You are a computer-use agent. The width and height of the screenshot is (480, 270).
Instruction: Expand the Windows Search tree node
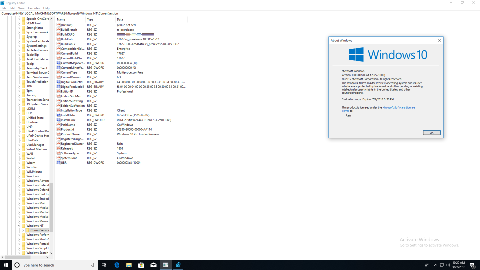(x=19, y=252)
